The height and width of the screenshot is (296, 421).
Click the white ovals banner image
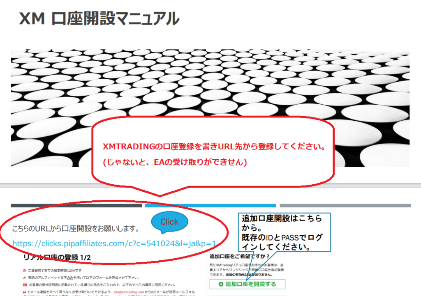(210, 108)
